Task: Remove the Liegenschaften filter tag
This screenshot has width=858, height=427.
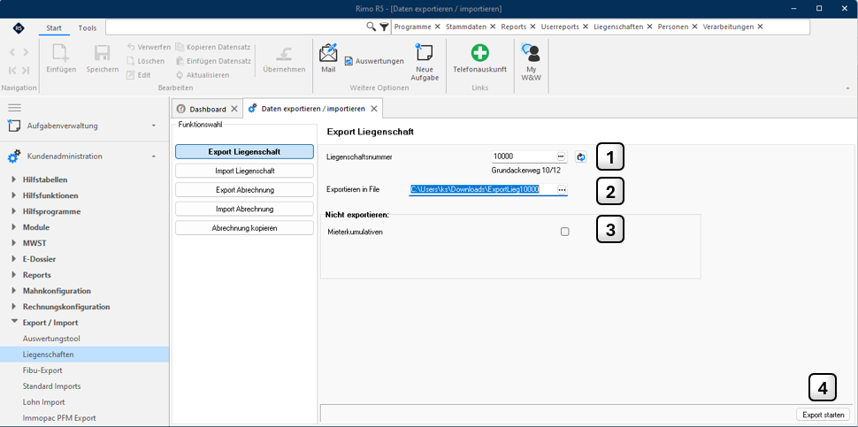Action: (649, 27)
